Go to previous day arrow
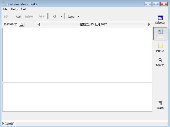The height and width of the screenshot is (127, 170). (x=39, y=24)
